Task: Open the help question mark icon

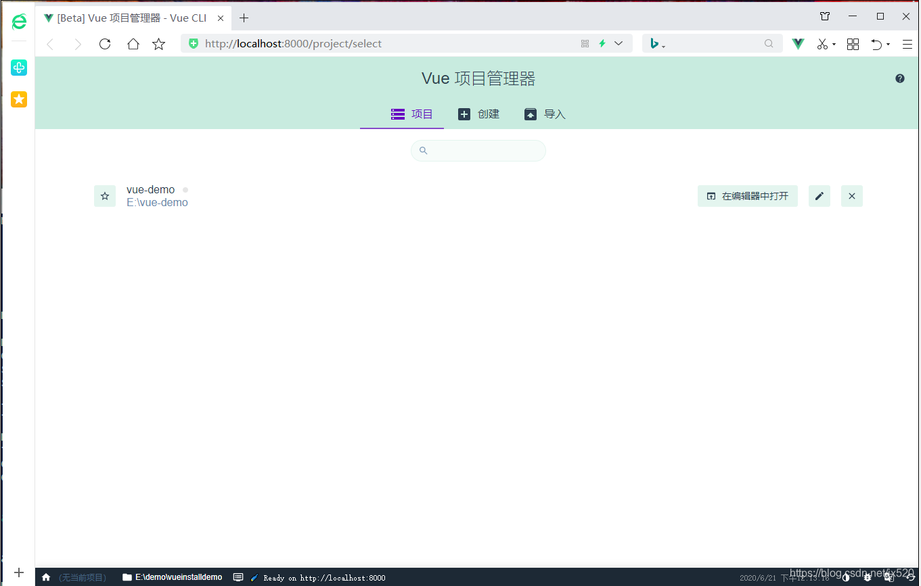Action: (x=900, y=78)
